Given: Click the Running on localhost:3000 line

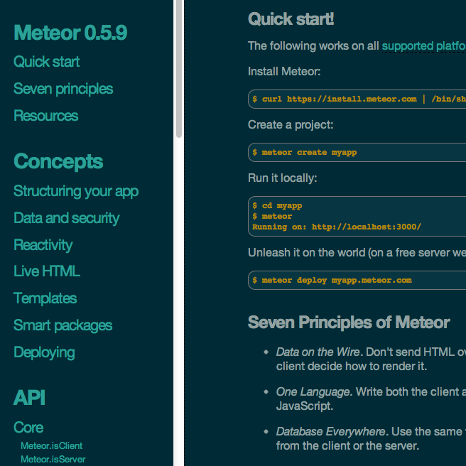Looking at the screenshot, I should [337, 227].
